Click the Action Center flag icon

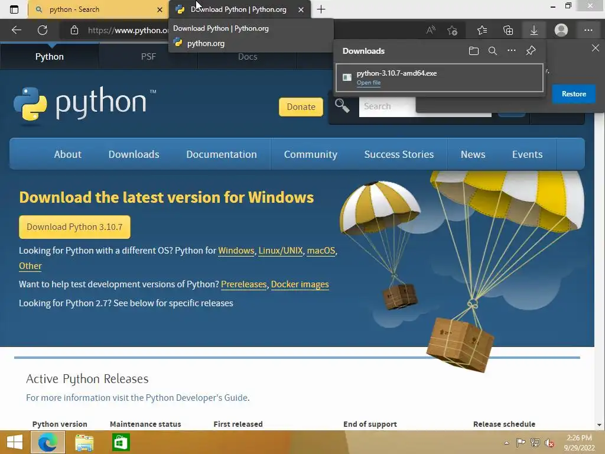521,442
